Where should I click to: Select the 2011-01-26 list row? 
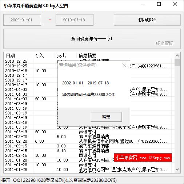click(88, 170)
